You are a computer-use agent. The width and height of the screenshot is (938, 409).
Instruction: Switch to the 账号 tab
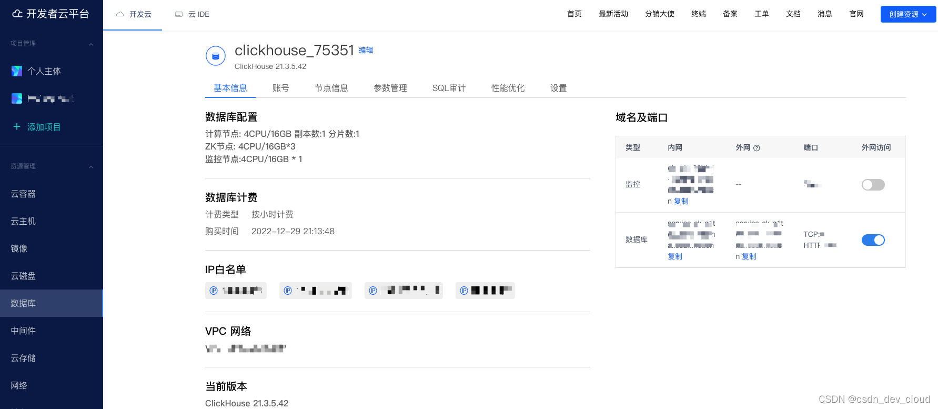tap(281, 88)
